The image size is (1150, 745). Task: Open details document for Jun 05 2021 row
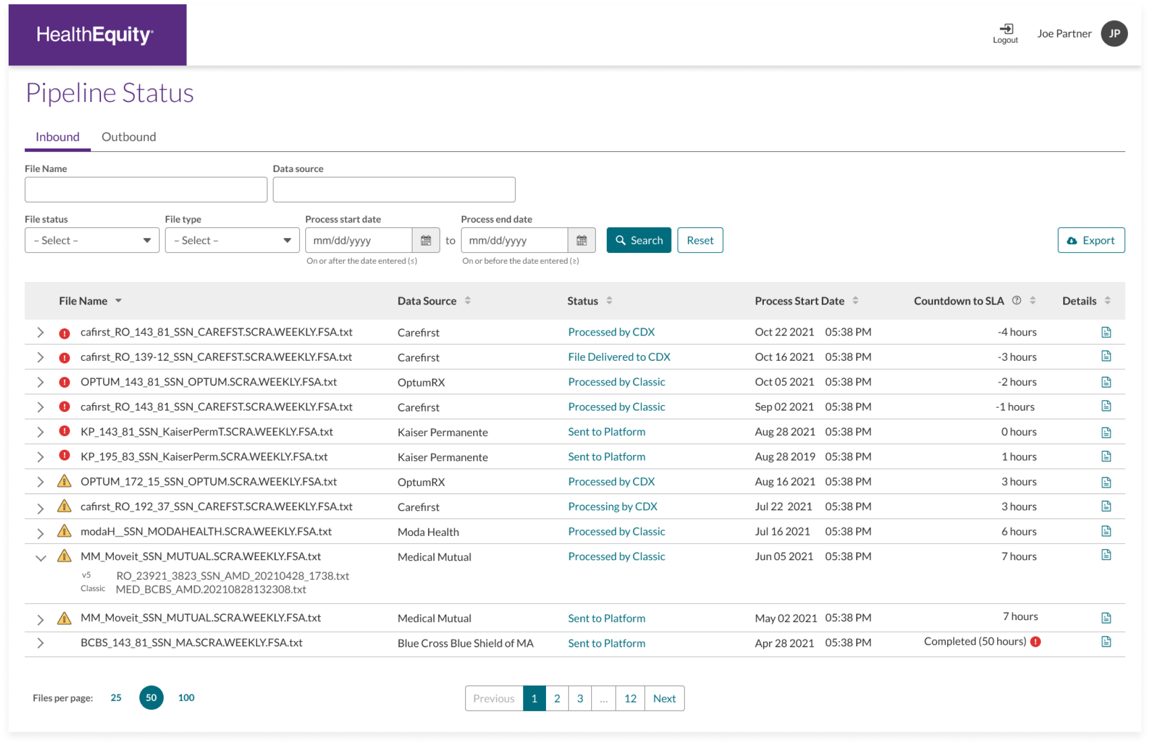(1106, 555)
